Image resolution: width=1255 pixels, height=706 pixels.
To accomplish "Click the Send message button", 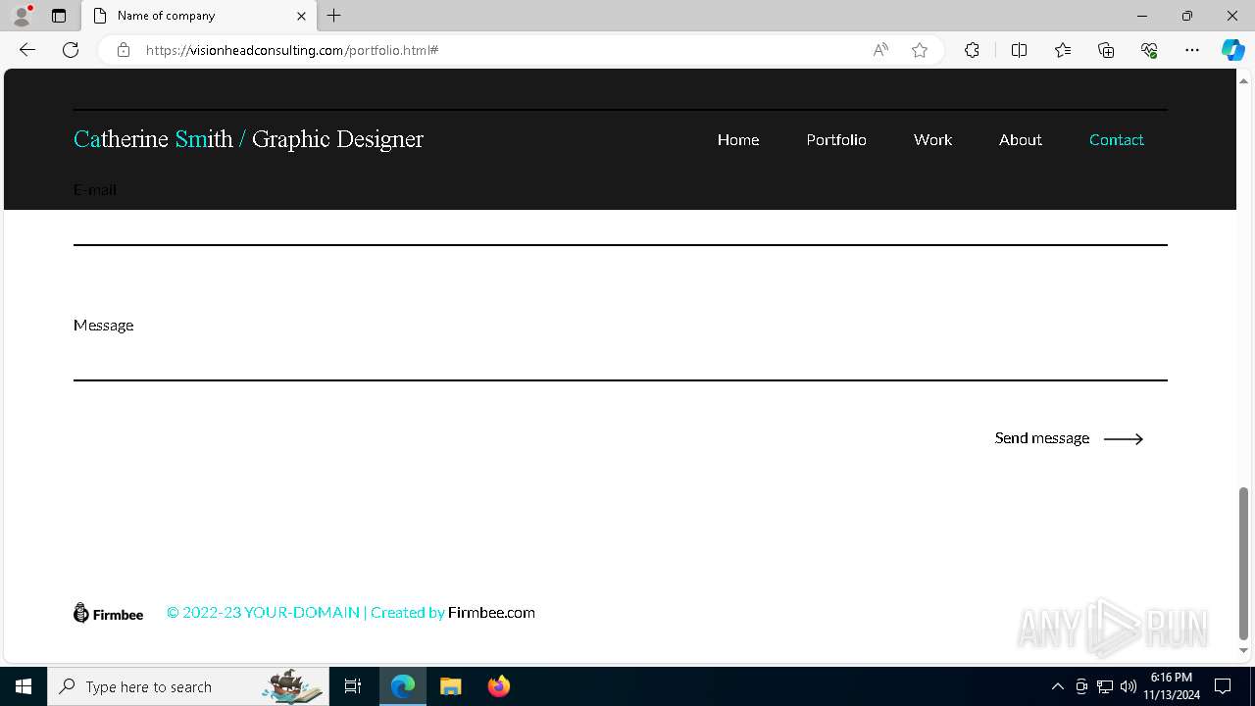I will (x=1069, y=438).
